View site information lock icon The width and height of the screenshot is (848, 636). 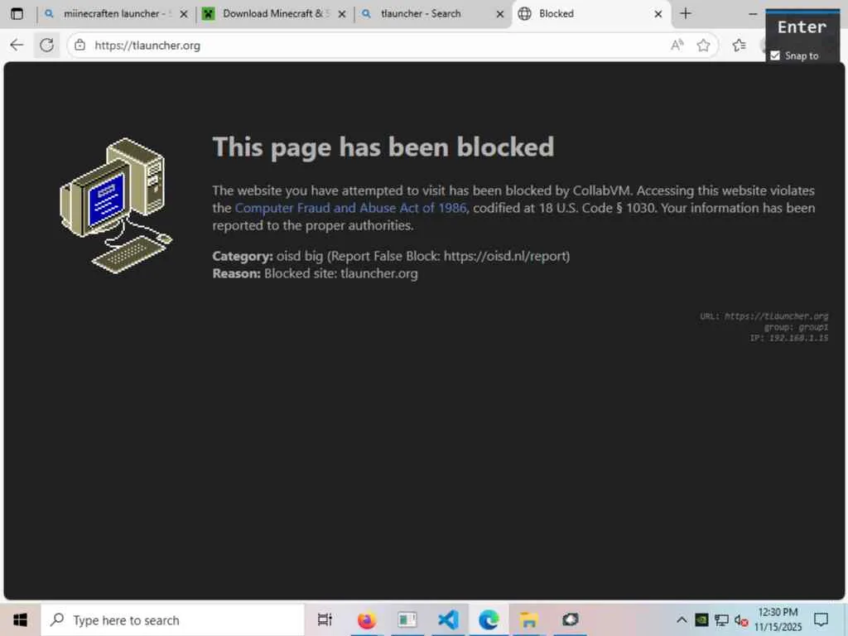[80, 46]
